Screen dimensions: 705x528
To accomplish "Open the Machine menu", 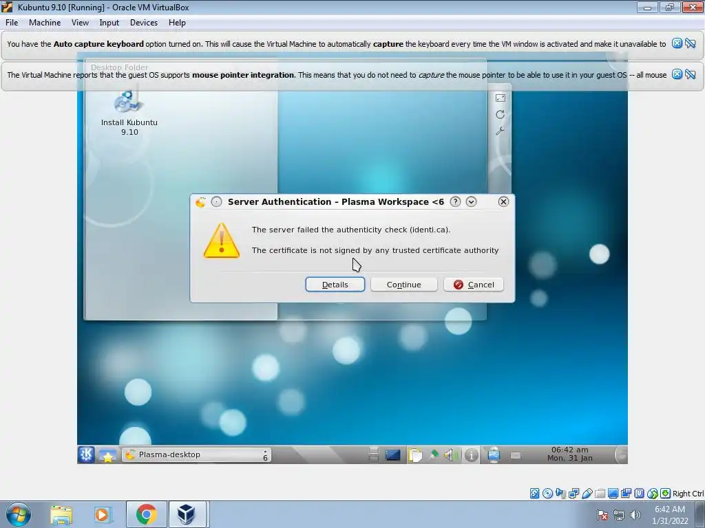I will pyautogui.click(x=45, y=23).
